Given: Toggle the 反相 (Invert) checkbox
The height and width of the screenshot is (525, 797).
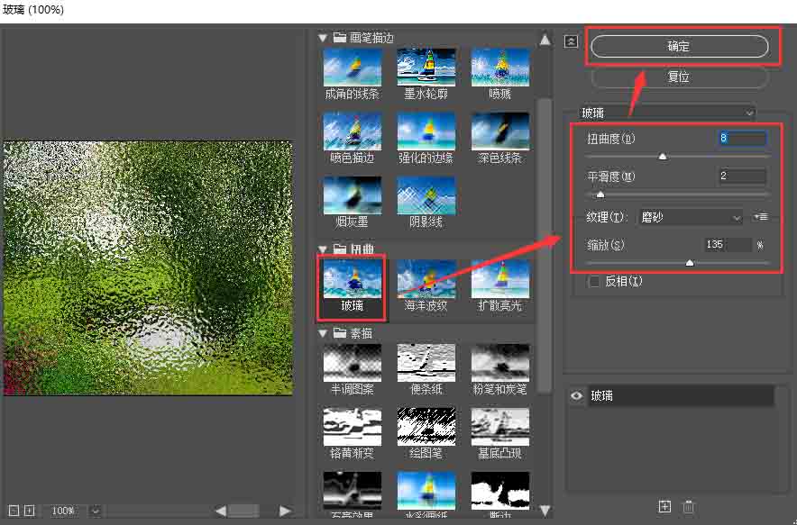Looking at the screenshot, I should point(593,281).
